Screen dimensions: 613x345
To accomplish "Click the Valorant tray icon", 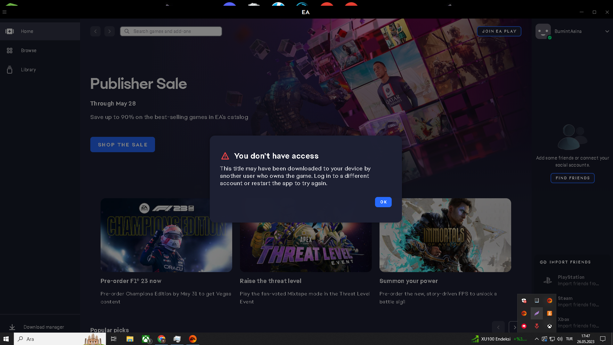I will [537, 326].
